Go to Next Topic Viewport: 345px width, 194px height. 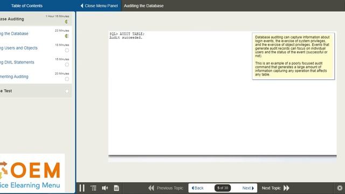(275, 188)
